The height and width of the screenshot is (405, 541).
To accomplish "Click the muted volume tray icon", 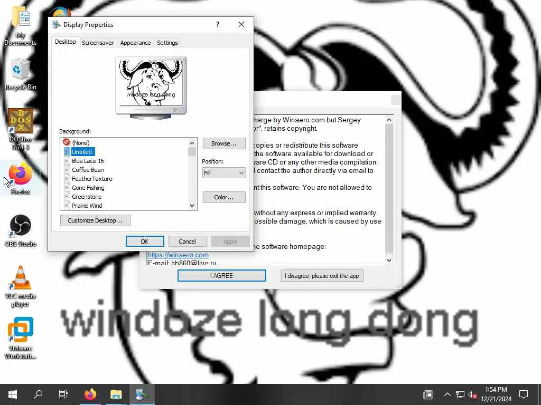I will (x=472, y=394).
